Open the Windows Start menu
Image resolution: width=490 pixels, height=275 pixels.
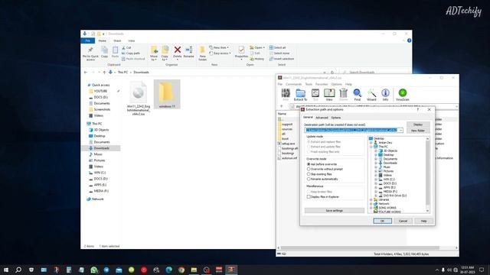(x=6, y=270)
